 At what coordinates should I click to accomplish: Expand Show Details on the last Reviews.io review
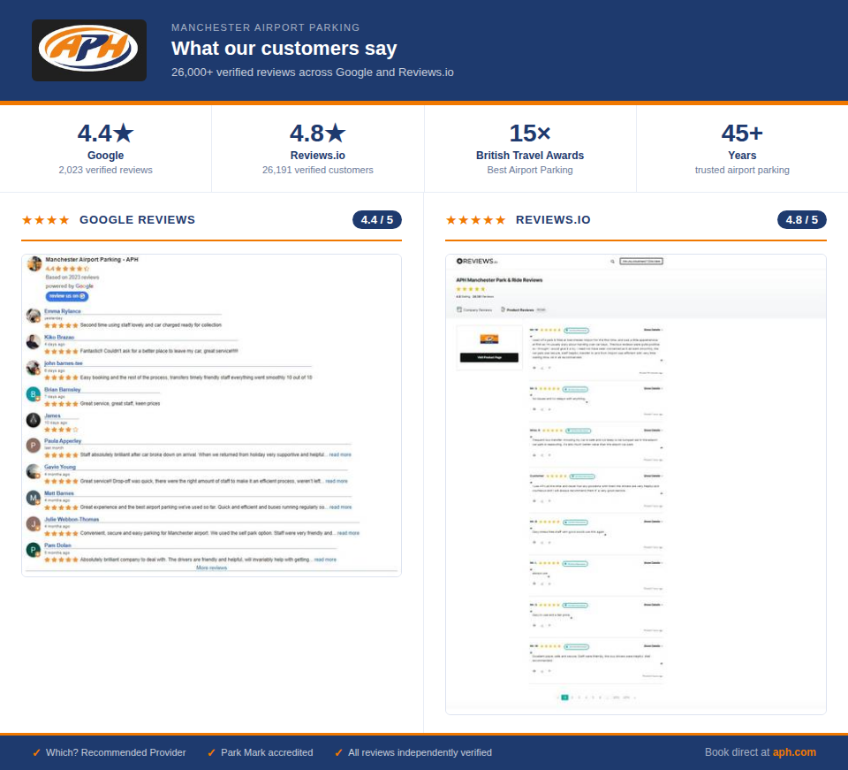click(x=653, y=646)
